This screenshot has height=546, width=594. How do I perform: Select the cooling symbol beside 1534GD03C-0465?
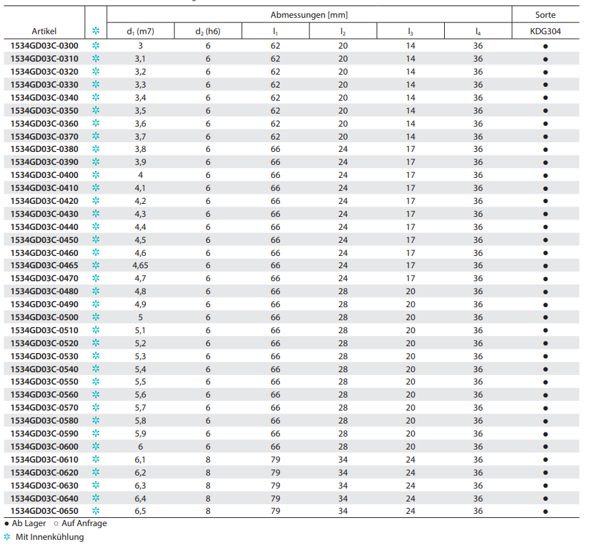pyautogui.click(x=96, y=265)
